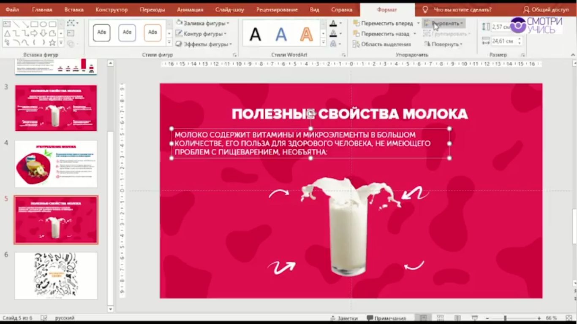Switch to the Переходы tab
The width and height of the screenshot is (577, 324).
pyautogui.click(x=152, y=10)
